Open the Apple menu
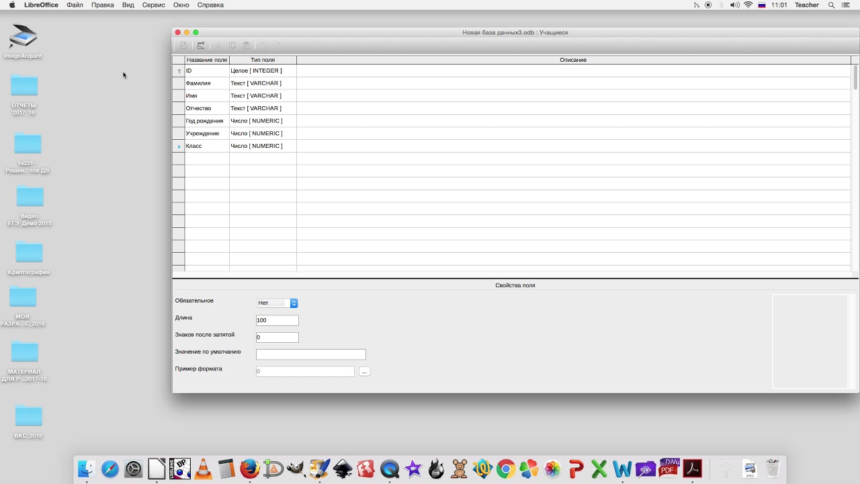 (11, 5)
